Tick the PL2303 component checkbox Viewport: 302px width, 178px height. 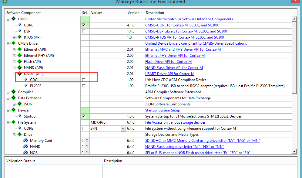point(84,86)
